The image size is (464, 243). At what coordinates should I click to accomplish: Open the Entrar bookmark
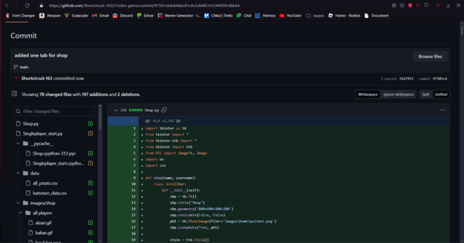click(x=145, y=15)
